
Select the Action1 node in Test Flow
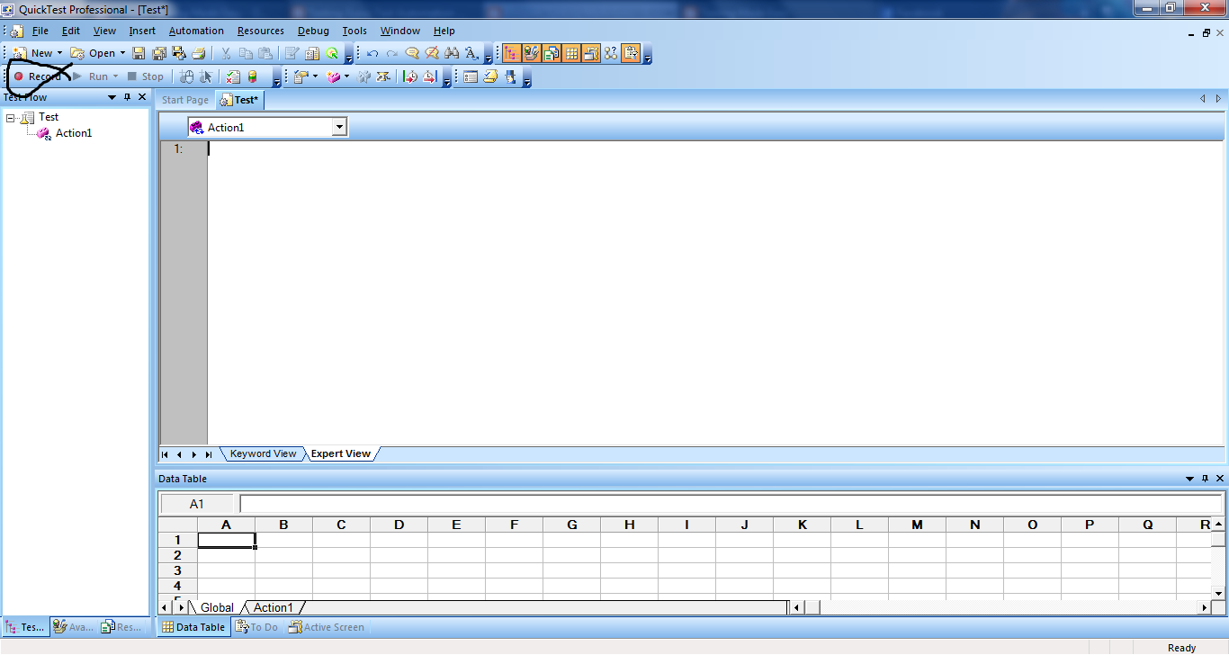pos(73,133)
